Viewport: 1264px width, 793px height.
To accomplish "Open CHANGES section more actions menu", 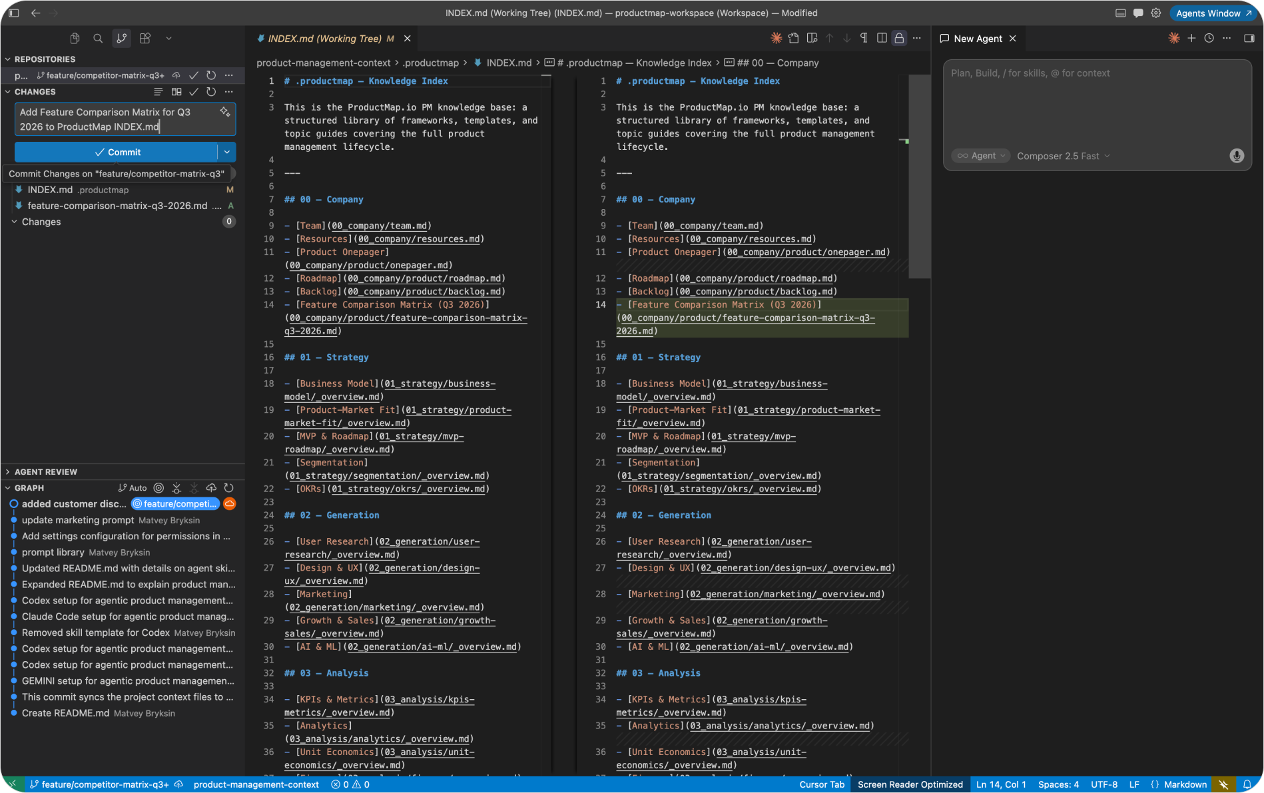I will (228, 92).
